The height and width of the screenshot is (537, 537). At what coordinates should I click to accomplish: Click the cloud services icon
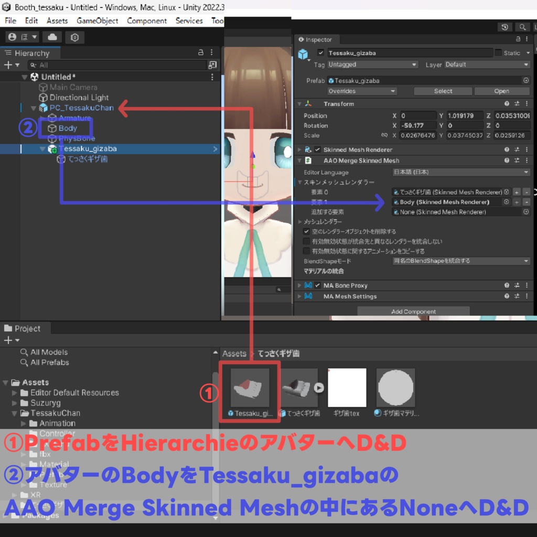coord(52,37)
